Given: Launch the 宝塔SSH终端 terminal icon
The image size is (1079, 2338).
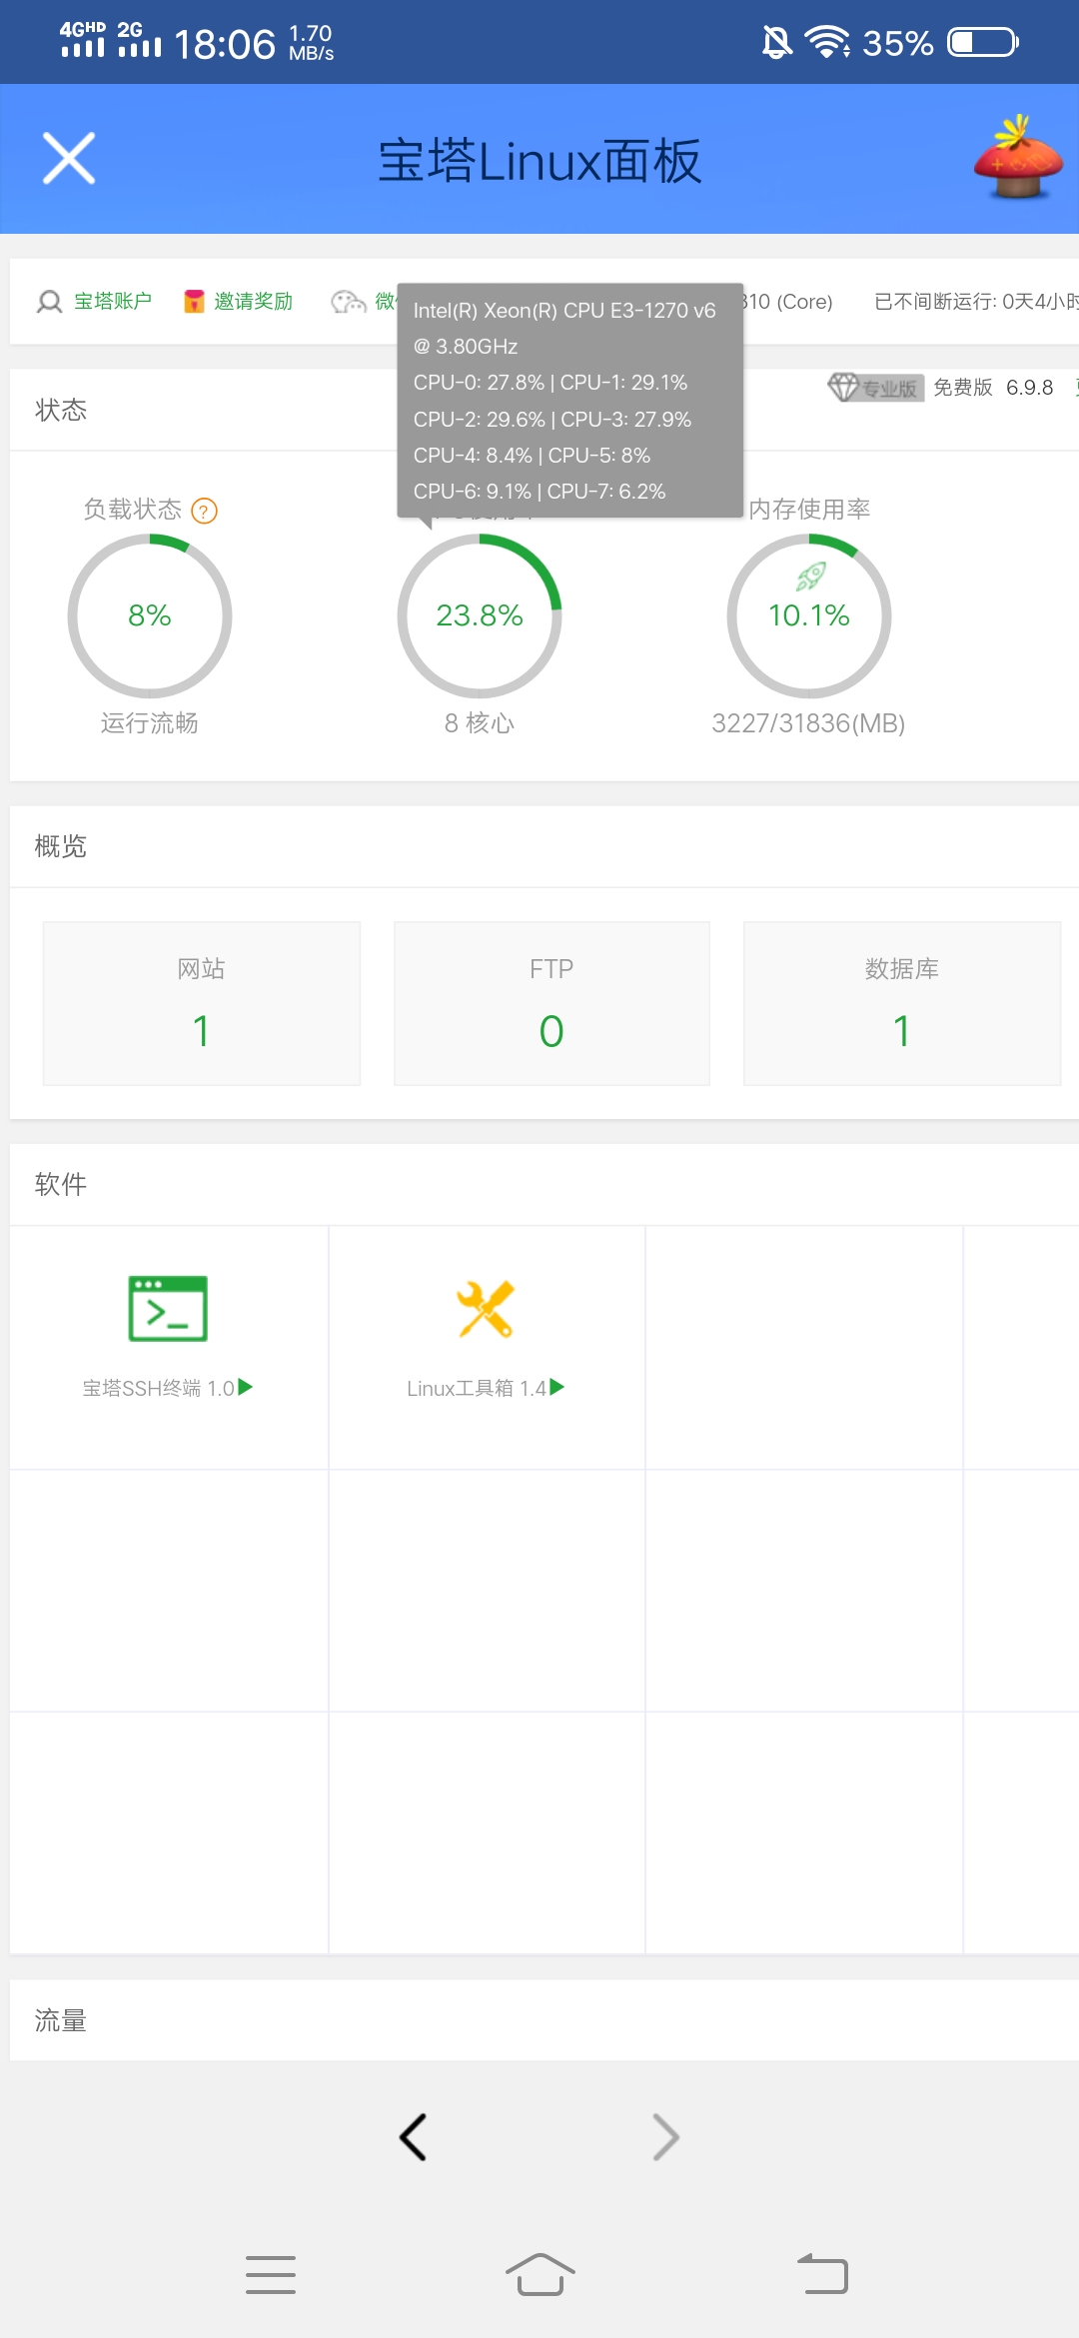Looking at the screenshot, I should (168, 1308).
